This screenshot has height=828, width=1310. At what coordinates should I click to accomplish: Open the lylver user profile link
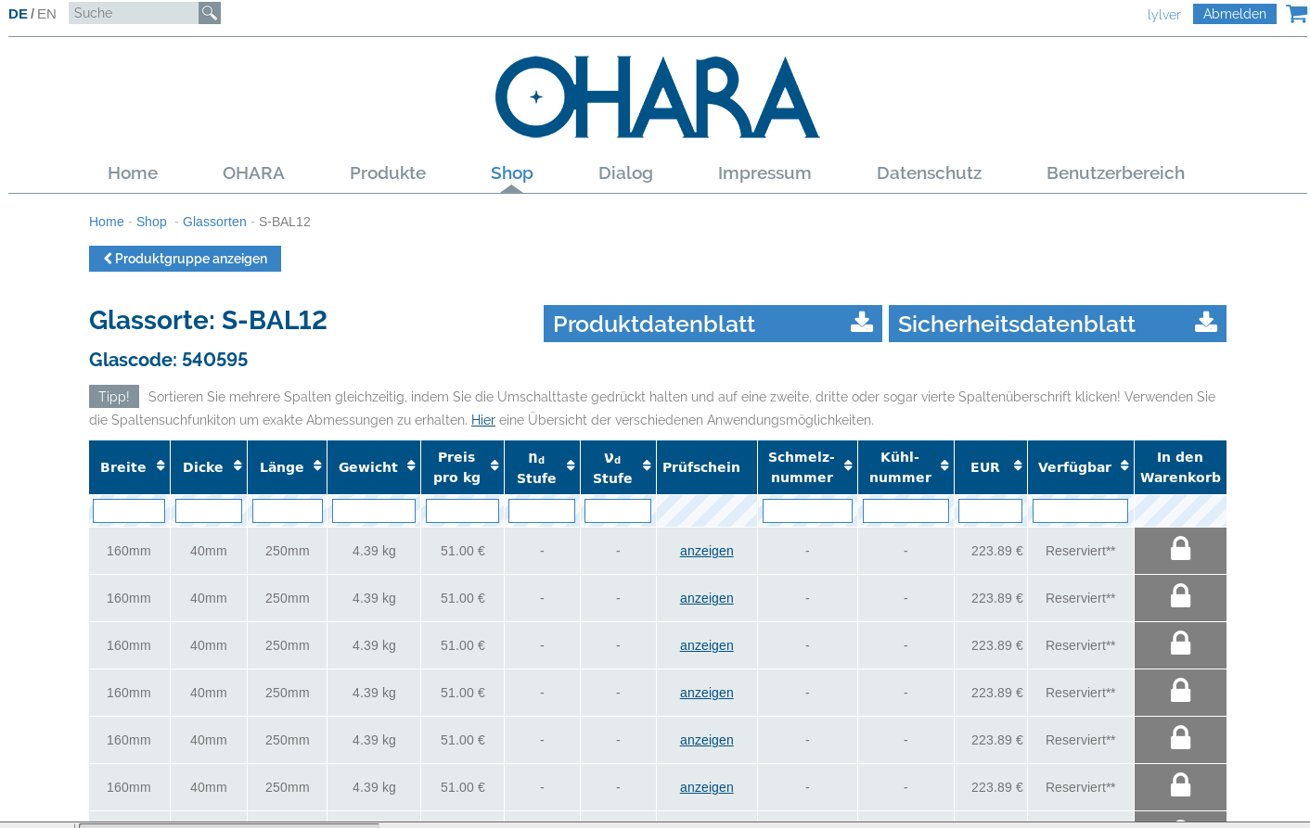pyautogui.click(x=1163, y=15)
